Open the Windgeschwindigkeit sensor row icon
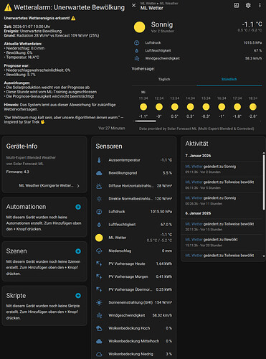Screen dimensions: 266x359 99,315
